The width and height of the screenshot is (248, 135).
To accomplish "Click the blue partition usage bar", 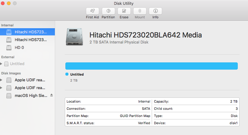I will coord(151,66).
